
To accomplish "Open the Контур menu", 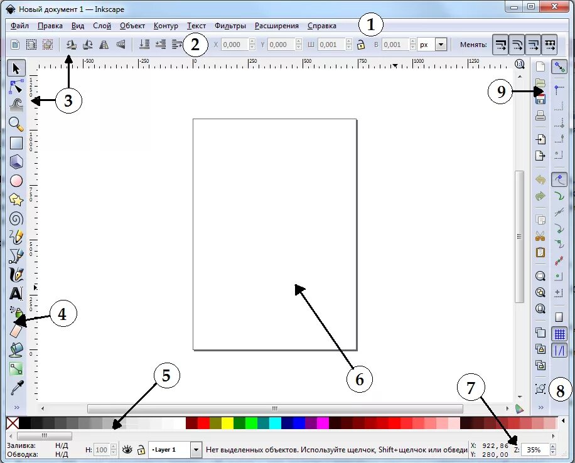I will [166, 26].
